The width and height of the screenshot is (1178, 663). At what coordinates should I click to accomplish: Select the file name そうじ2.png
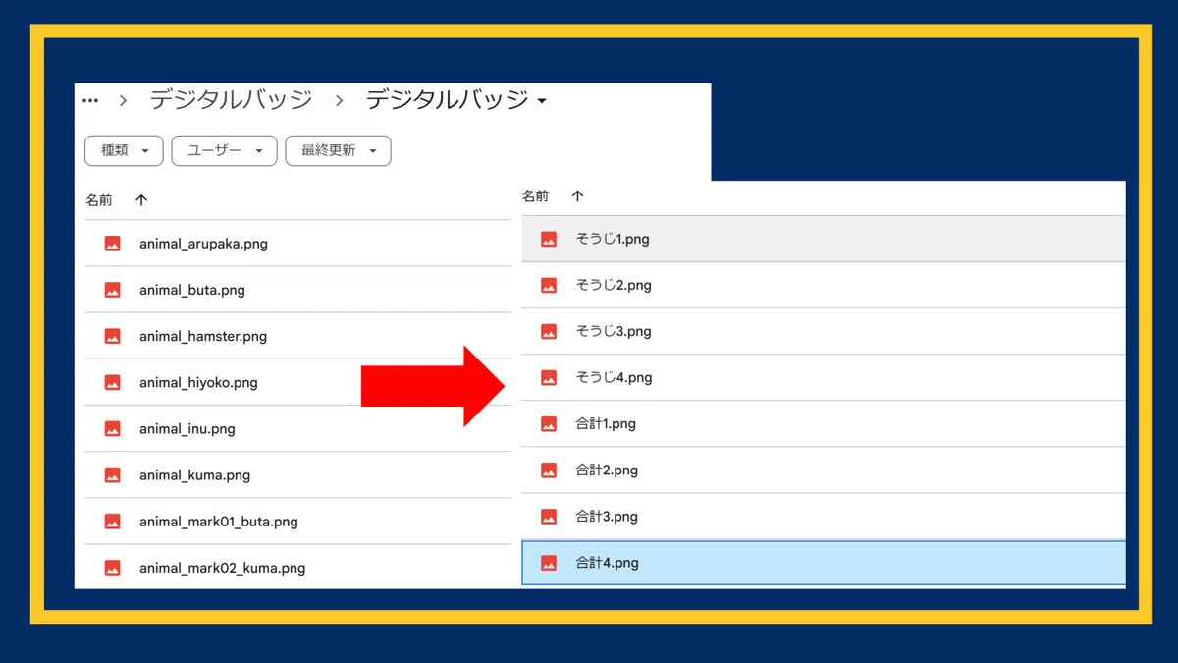[614, 285]
